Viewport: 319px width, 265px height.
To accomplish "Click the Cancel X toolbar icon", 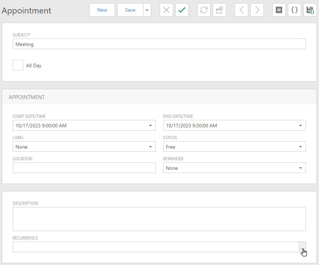I will (x=166, y=10).
